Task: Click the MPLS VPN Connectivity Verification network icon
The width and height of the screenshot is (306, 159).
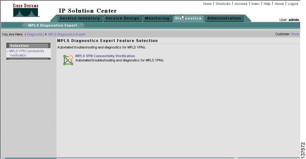Action: pos(68,60)
